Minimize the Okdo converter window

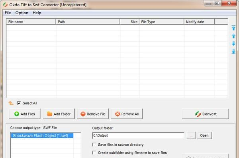(209, 3)
